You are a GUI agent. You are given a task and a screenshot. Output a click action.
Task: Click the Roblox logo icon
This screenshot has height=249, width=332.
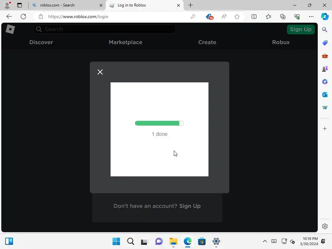(10, 29)
